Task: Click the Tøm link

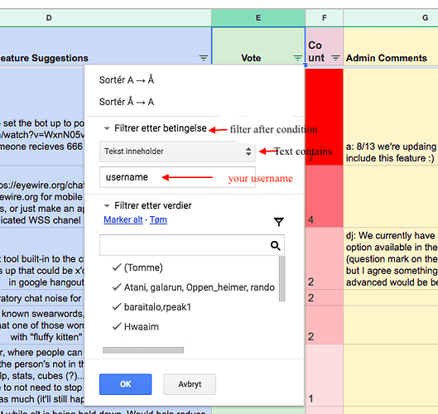Action: [x=158, y=220]
